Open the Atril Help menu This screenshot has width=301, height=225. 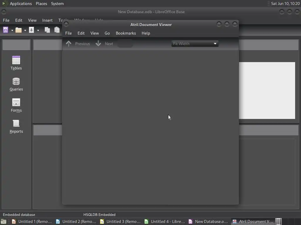tap(146, 33)
